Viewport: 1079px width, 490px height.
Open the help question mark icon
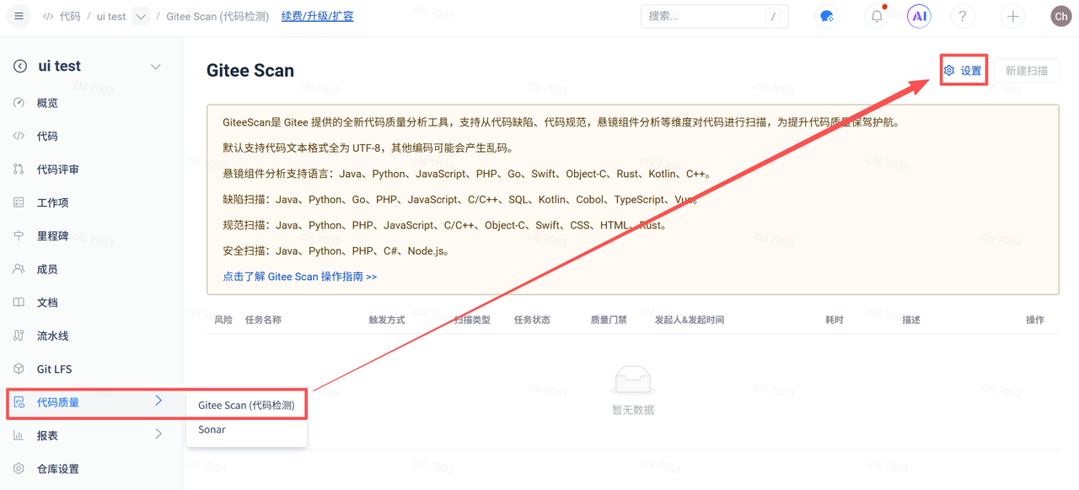tap(962, 16)
